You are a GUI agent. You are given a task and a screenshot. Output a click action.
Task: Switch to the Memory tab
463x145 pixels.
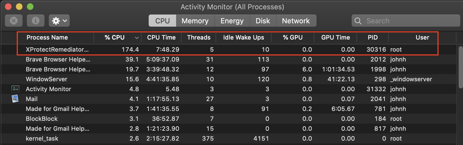point(195,21)
